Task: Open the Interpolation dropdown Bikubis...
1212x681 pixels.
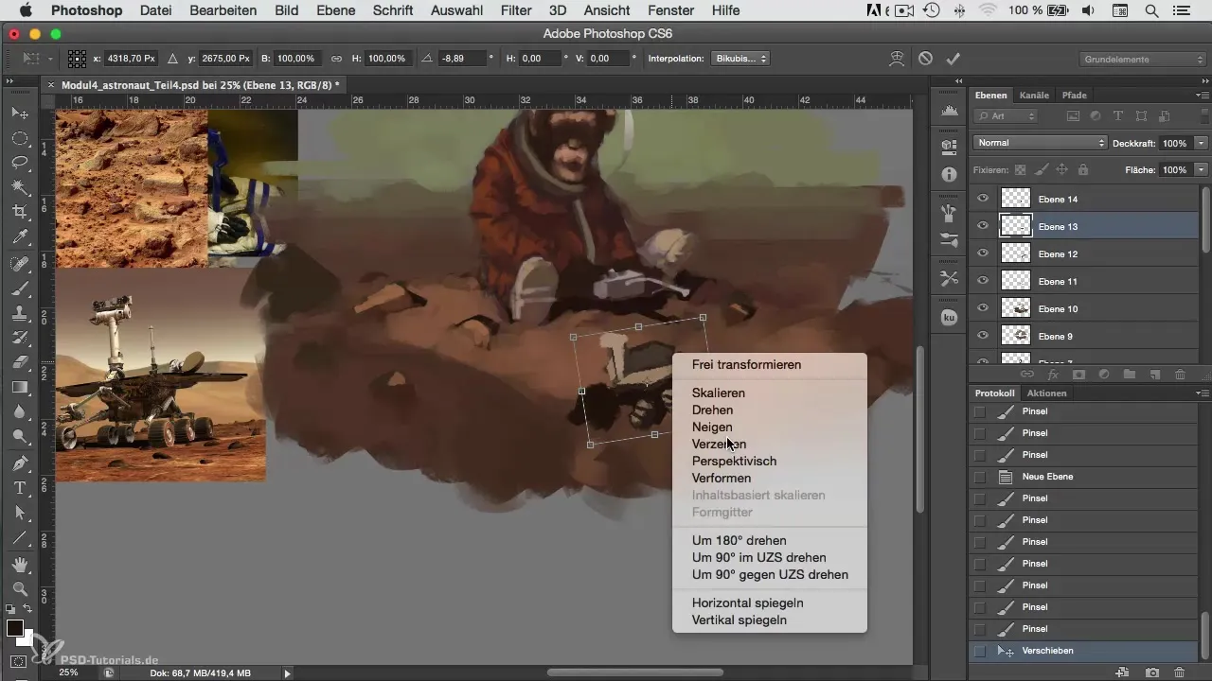Action: click(x=739, y=59)
